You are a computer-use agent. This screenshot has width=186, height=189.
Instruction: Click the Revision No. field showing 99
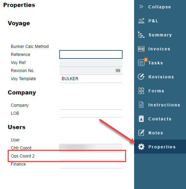click(x=91, y=71)
